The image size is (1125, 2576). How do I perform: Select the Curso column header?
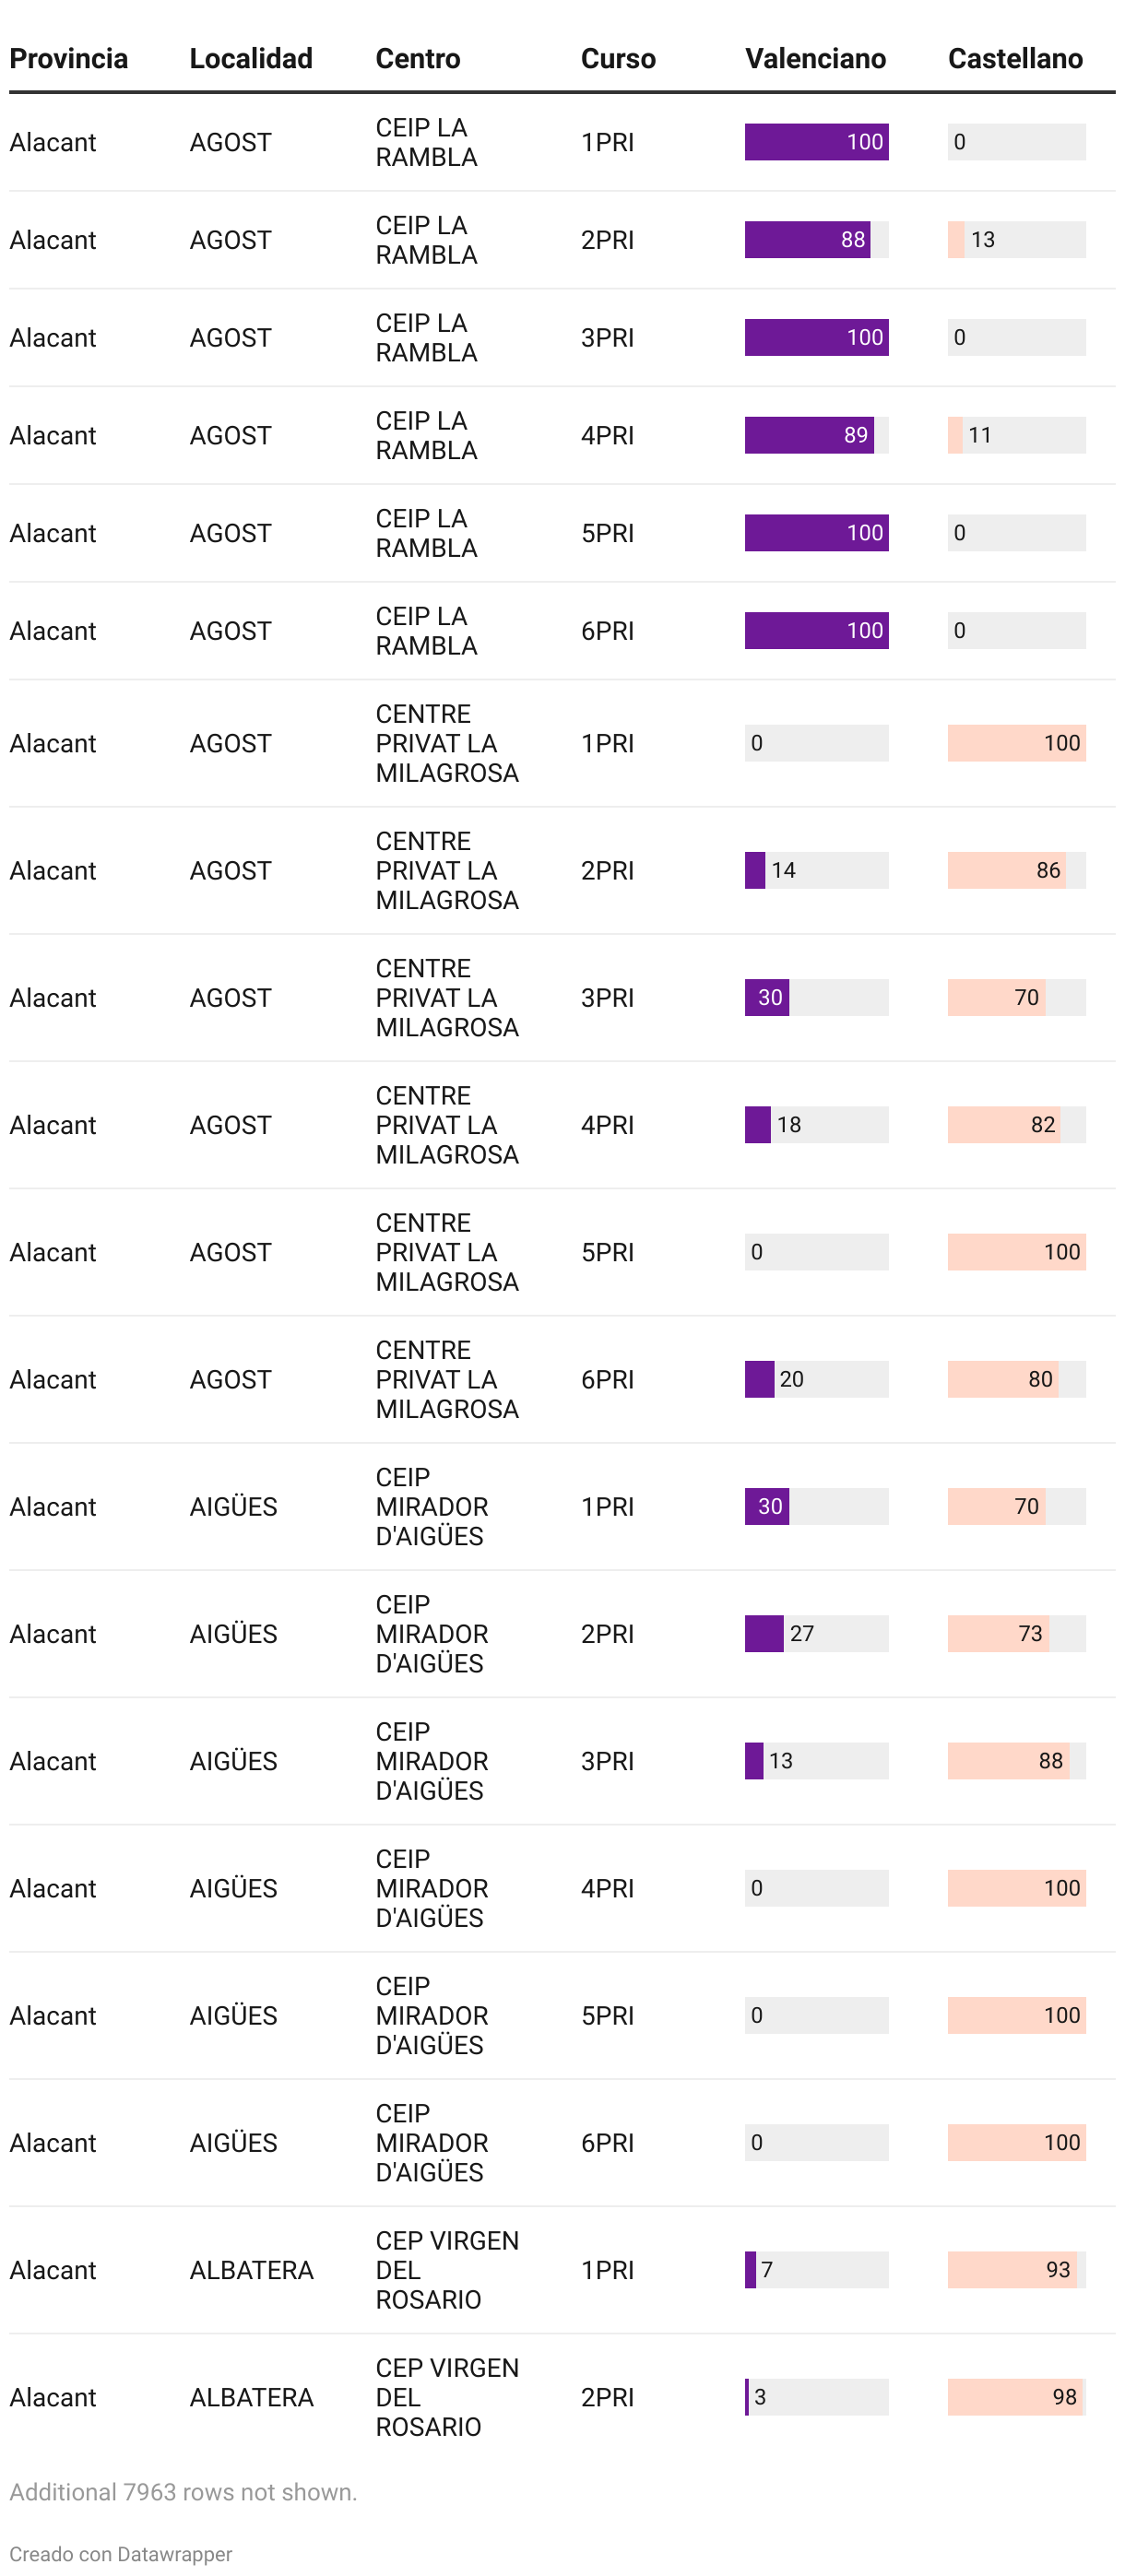[x=617, y=59]
